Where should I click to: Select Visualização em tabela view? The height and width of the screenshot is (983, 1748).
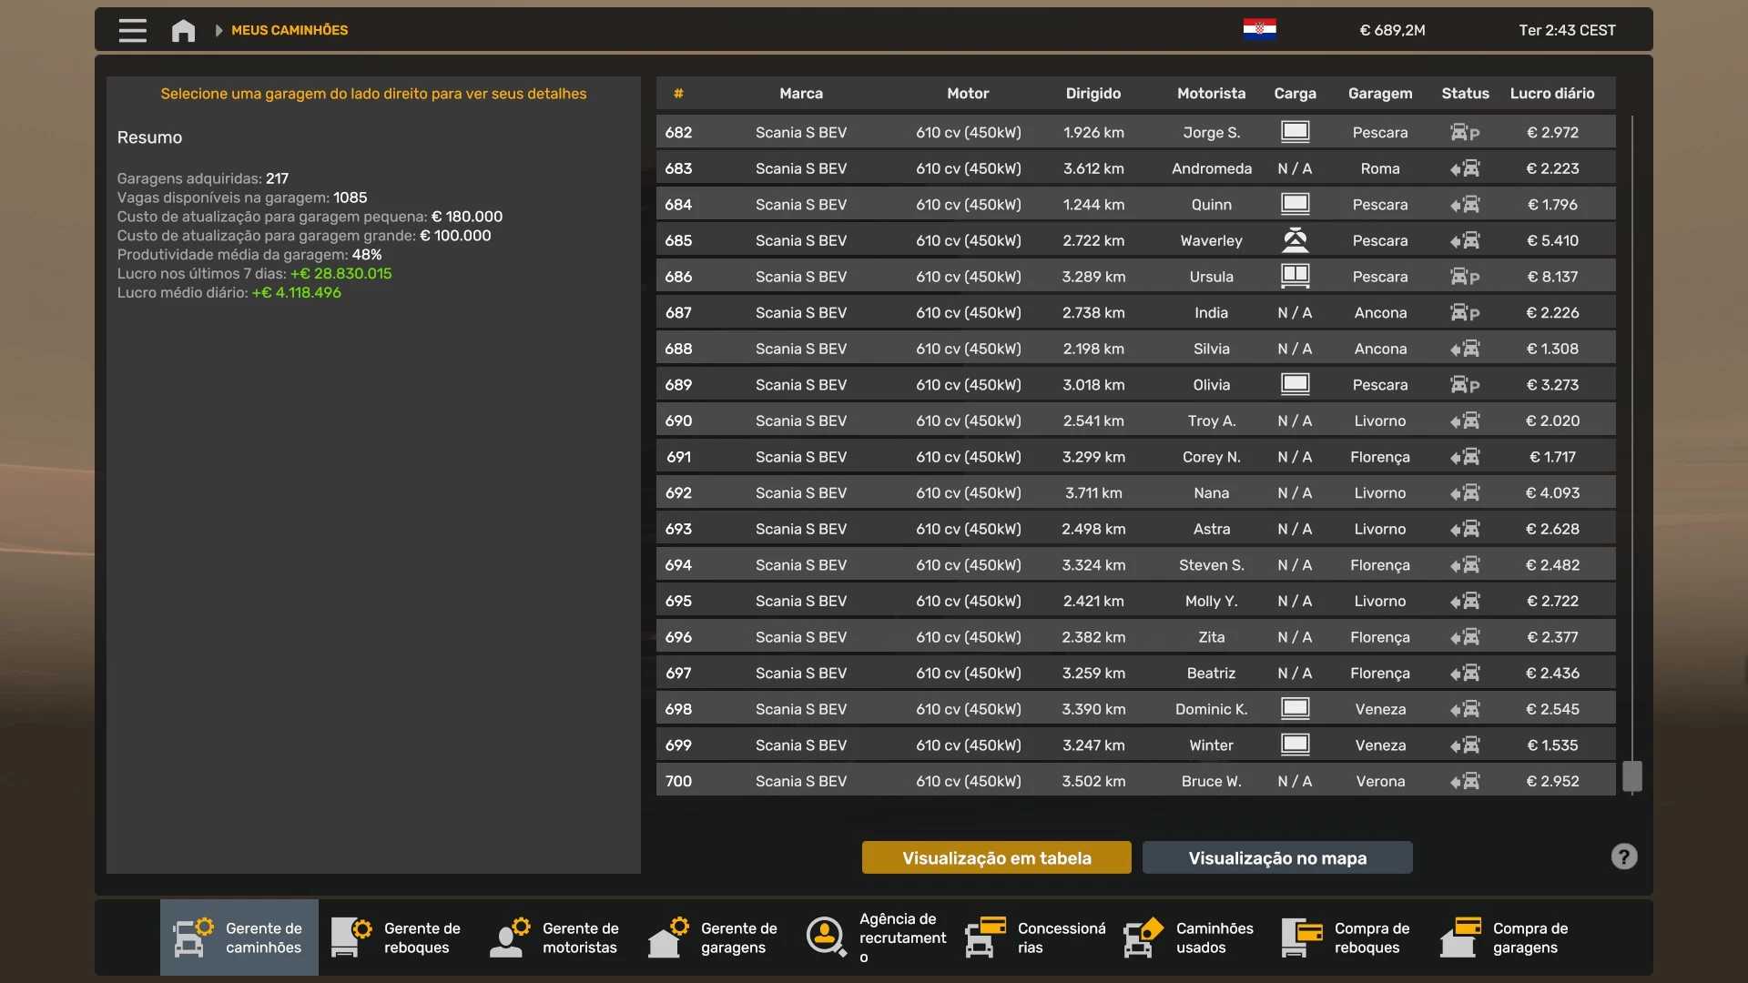point(996,857)
